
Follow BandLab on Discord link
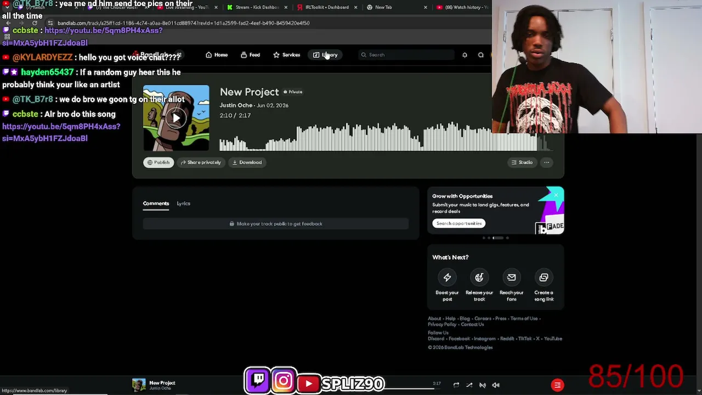pos(436,339)
